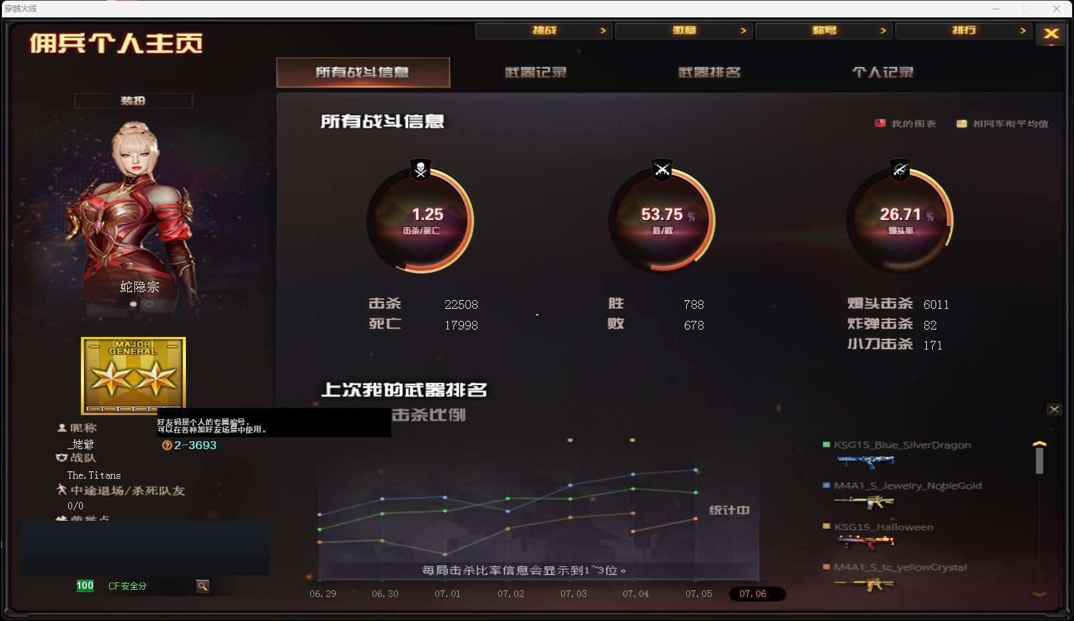Click the red 我的图表 legend swatch
The height and width of the screenshot is (621, 1074).
[x=880, y=123]
